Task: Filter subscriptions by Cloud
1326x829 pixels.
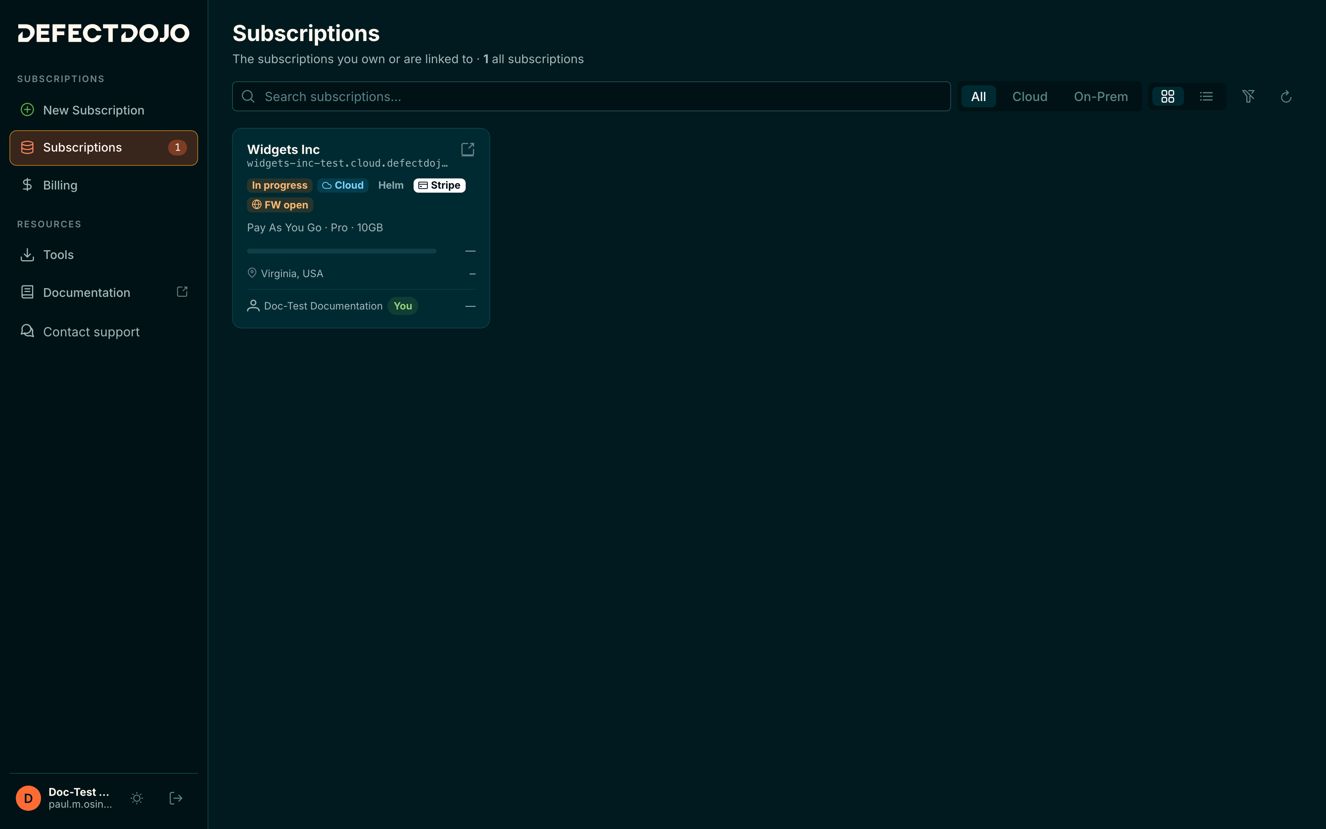Action: coord(1030,96)
